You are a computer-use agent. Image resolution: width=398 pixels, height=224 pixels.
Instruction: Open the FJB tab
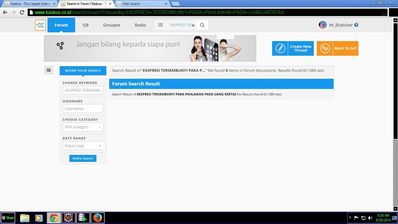[x=86, y=25]
